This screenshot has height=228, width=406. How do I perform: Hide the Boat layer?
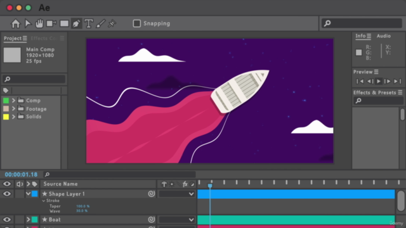7,220
